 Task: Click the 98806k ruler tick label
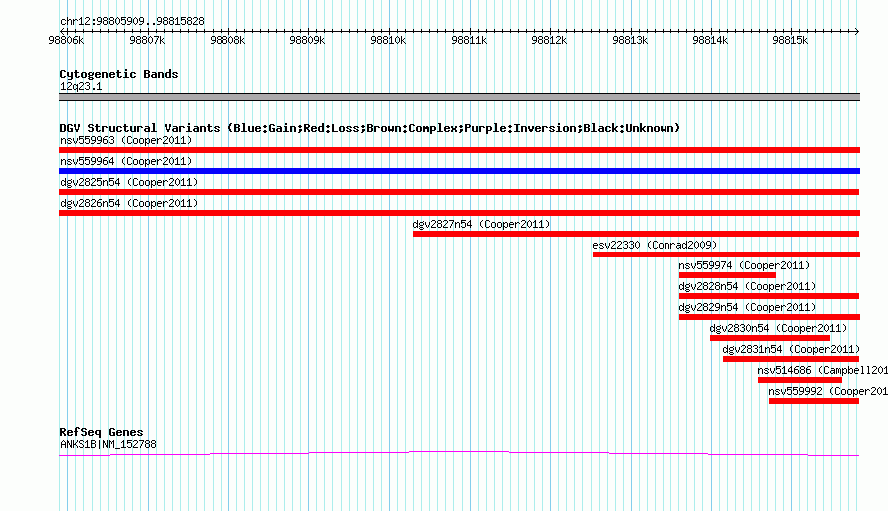[x=66, y=40]
